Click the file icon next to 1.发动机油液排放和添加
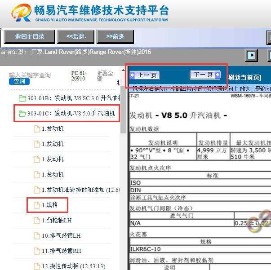The height and width of the screenshot is (270, 271). click(x=37, y=190)
